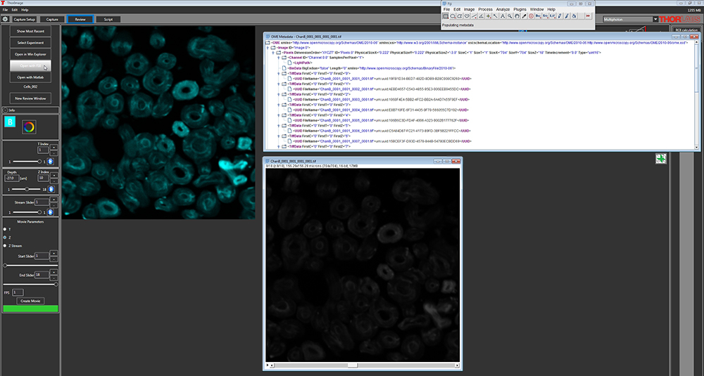Open the color wheel lookup icon
704x376 pixels.
(x=29, y=126)
